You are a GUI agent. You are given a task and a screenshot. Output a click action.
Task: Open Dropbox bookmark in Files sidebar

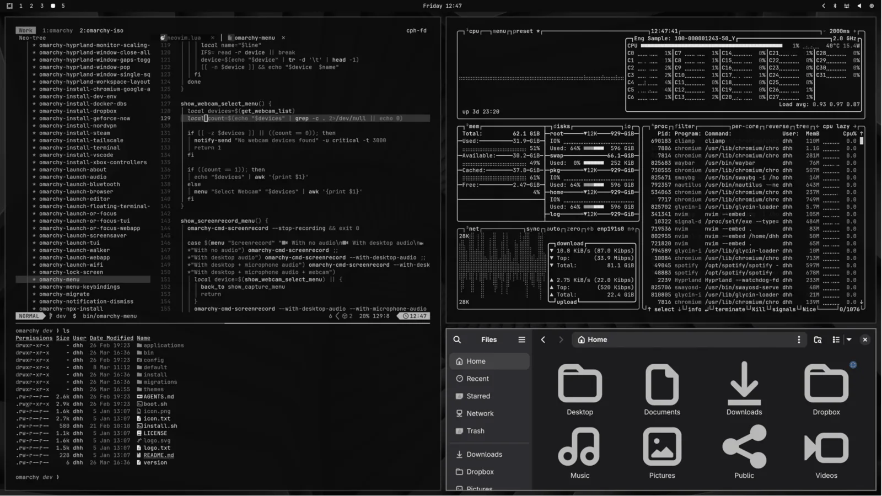(490, 472)
